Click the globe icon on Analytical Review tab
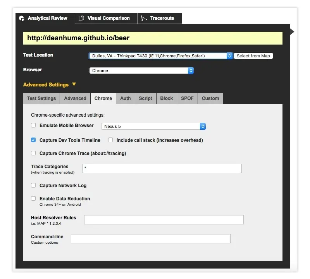The image size is (310, 279). coord(22,18)
